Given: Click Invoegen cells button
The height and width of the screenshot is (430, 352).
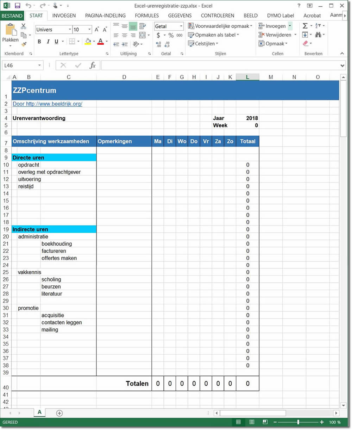Looking at the screenshot, I should click(x=272, y=26).
